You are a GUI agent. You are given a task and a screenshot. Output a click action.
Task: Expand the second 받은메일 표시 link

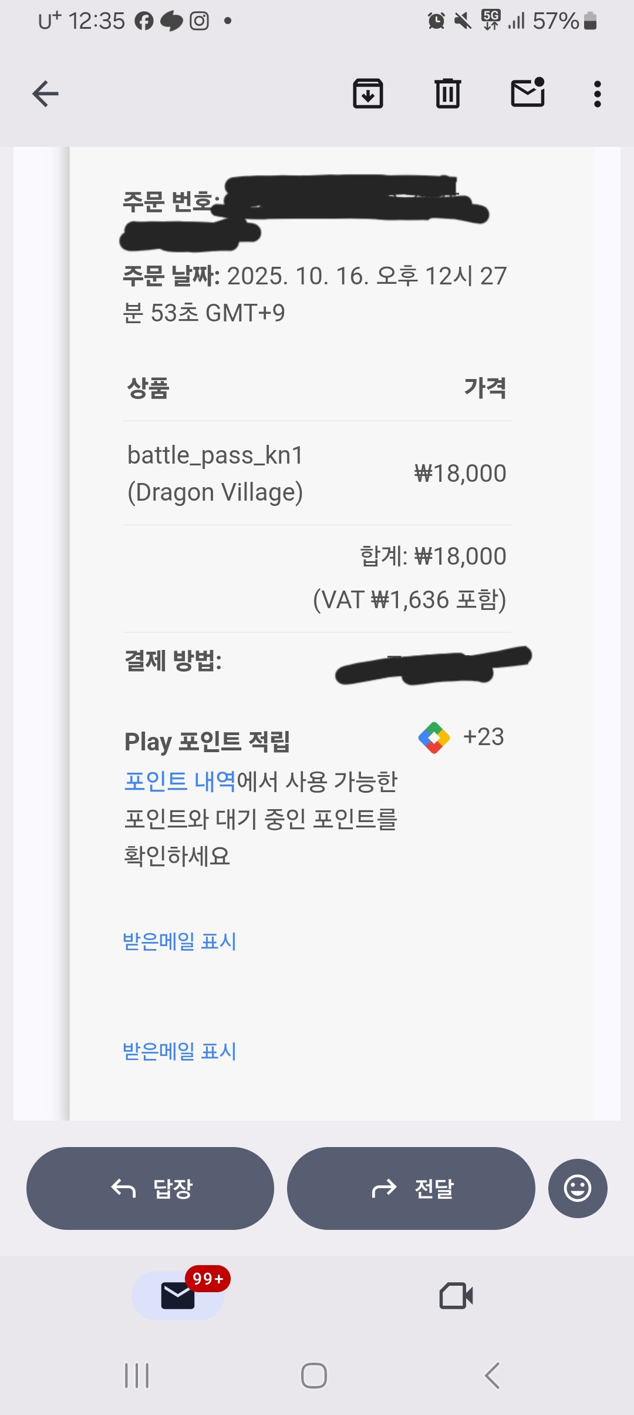[180, 1051]
